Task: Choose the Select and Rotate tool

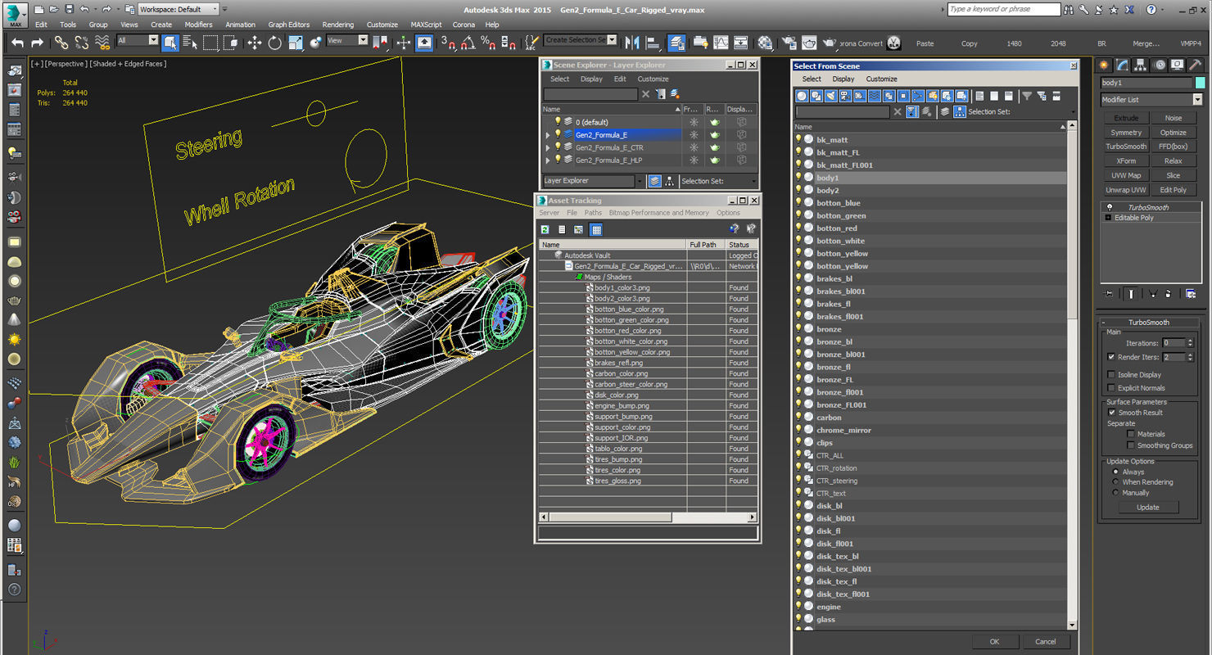Action: click(x=274, y=43)
